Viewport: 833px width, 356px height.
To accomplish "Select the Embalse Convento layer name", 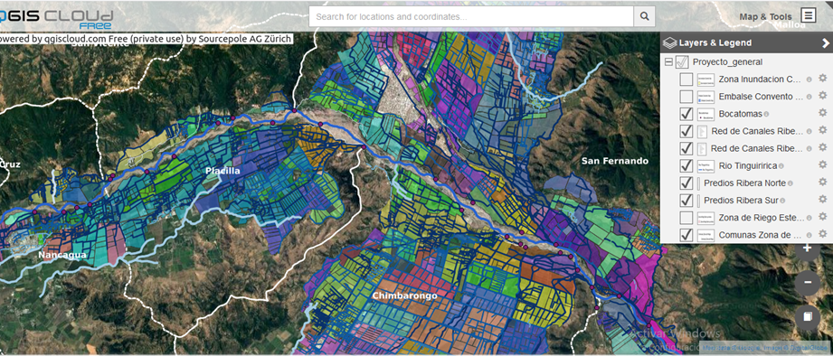I will (761, 97).
